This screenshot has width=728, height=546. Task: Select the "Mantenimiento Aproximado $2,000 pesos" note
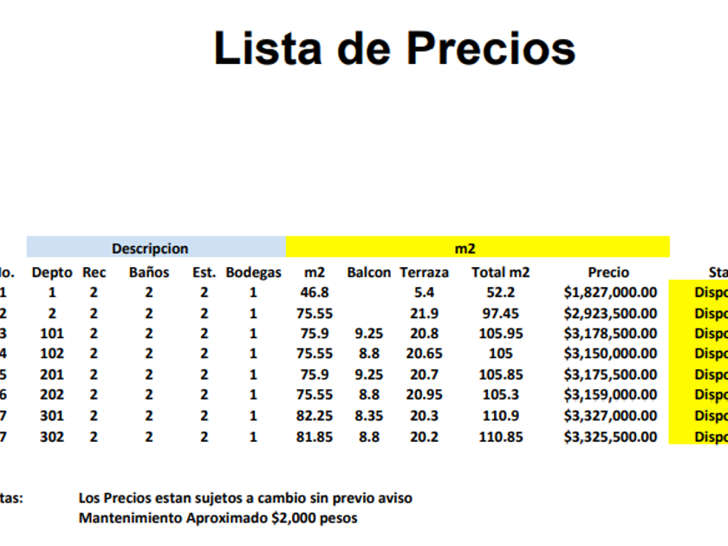(x=218, y=518)
